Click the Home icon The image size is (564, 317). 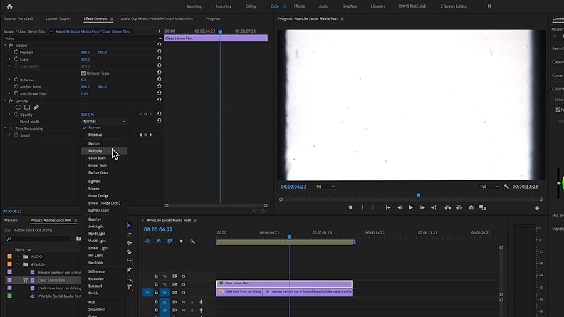click(x=9, y=6)
